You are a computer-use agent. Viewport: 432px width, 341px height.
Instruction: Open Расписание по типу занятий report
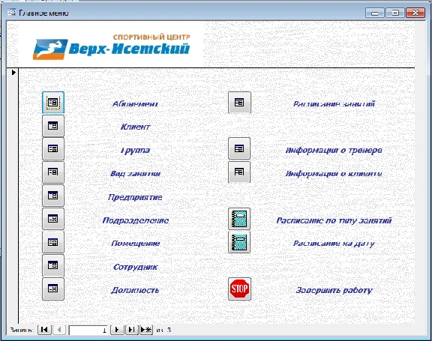click(239, 219)
